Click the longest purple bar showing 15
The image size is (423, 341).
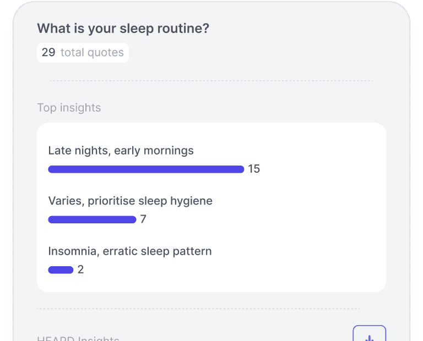[146, 169]
